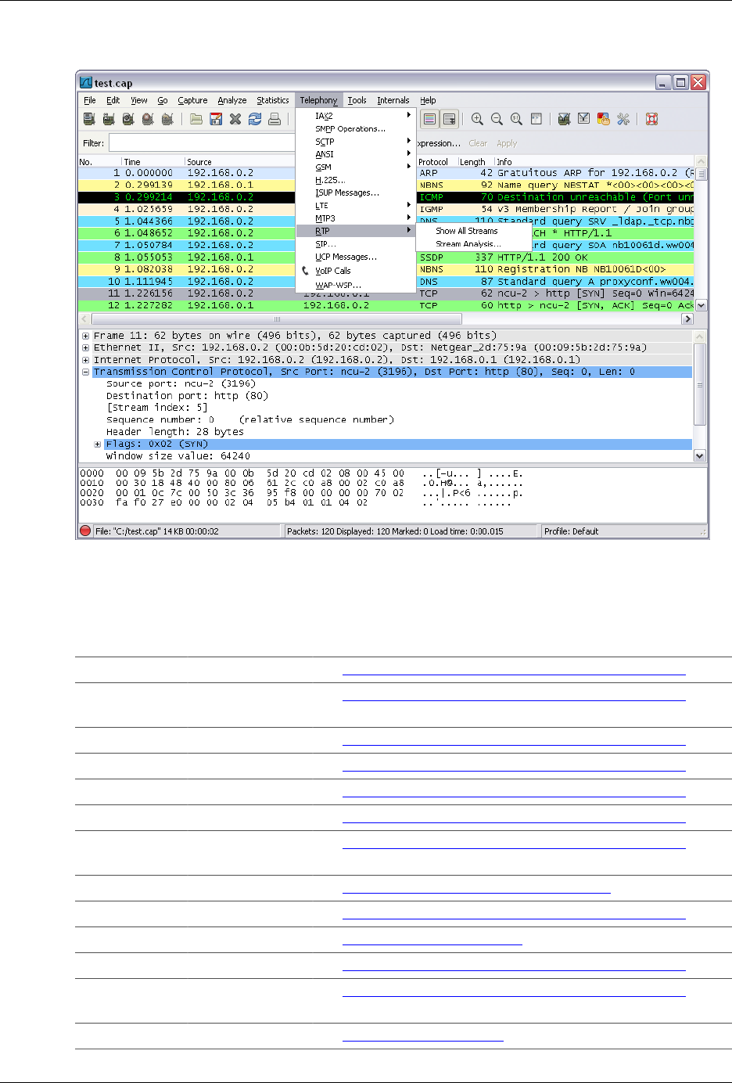Choose H.225 menu entry
Image resolution: width=732 pixels, height=1083 pixels.
pos(356,180)
